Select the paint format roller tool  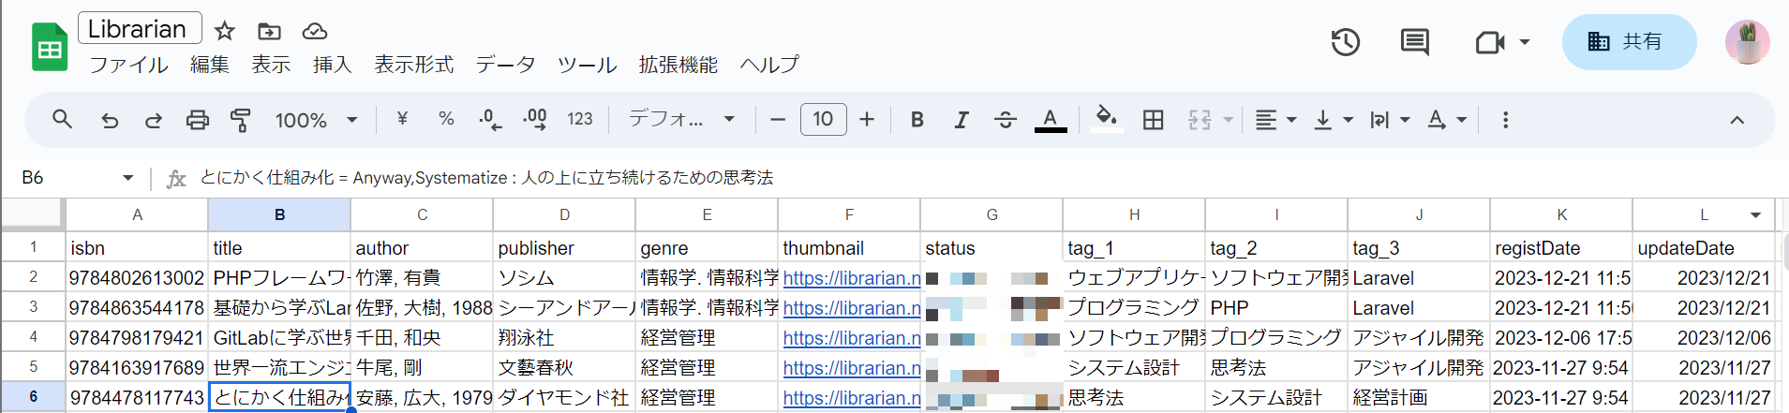coord(241,120)
